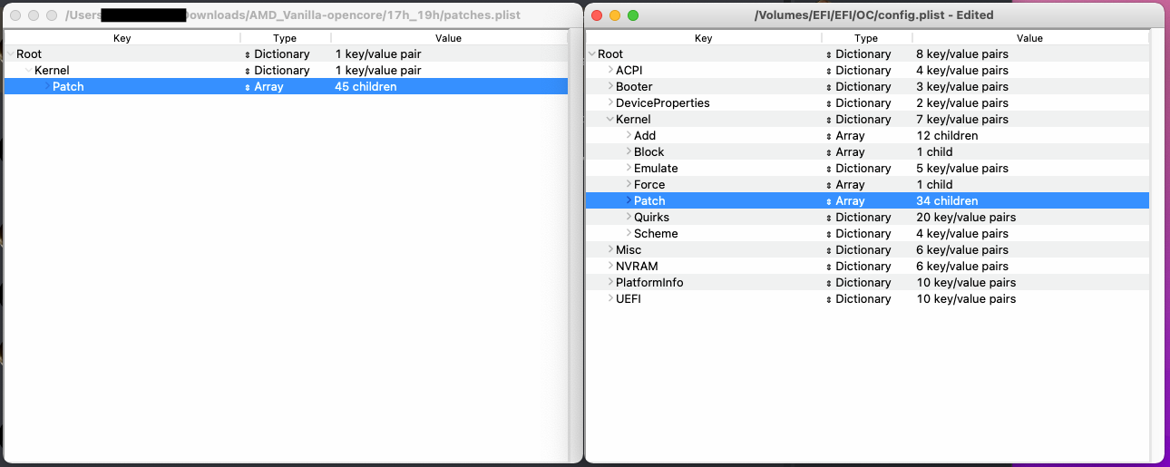Collapse the Kernel node in config.plist
This screenshot has height=467, width=1170.
610,120
